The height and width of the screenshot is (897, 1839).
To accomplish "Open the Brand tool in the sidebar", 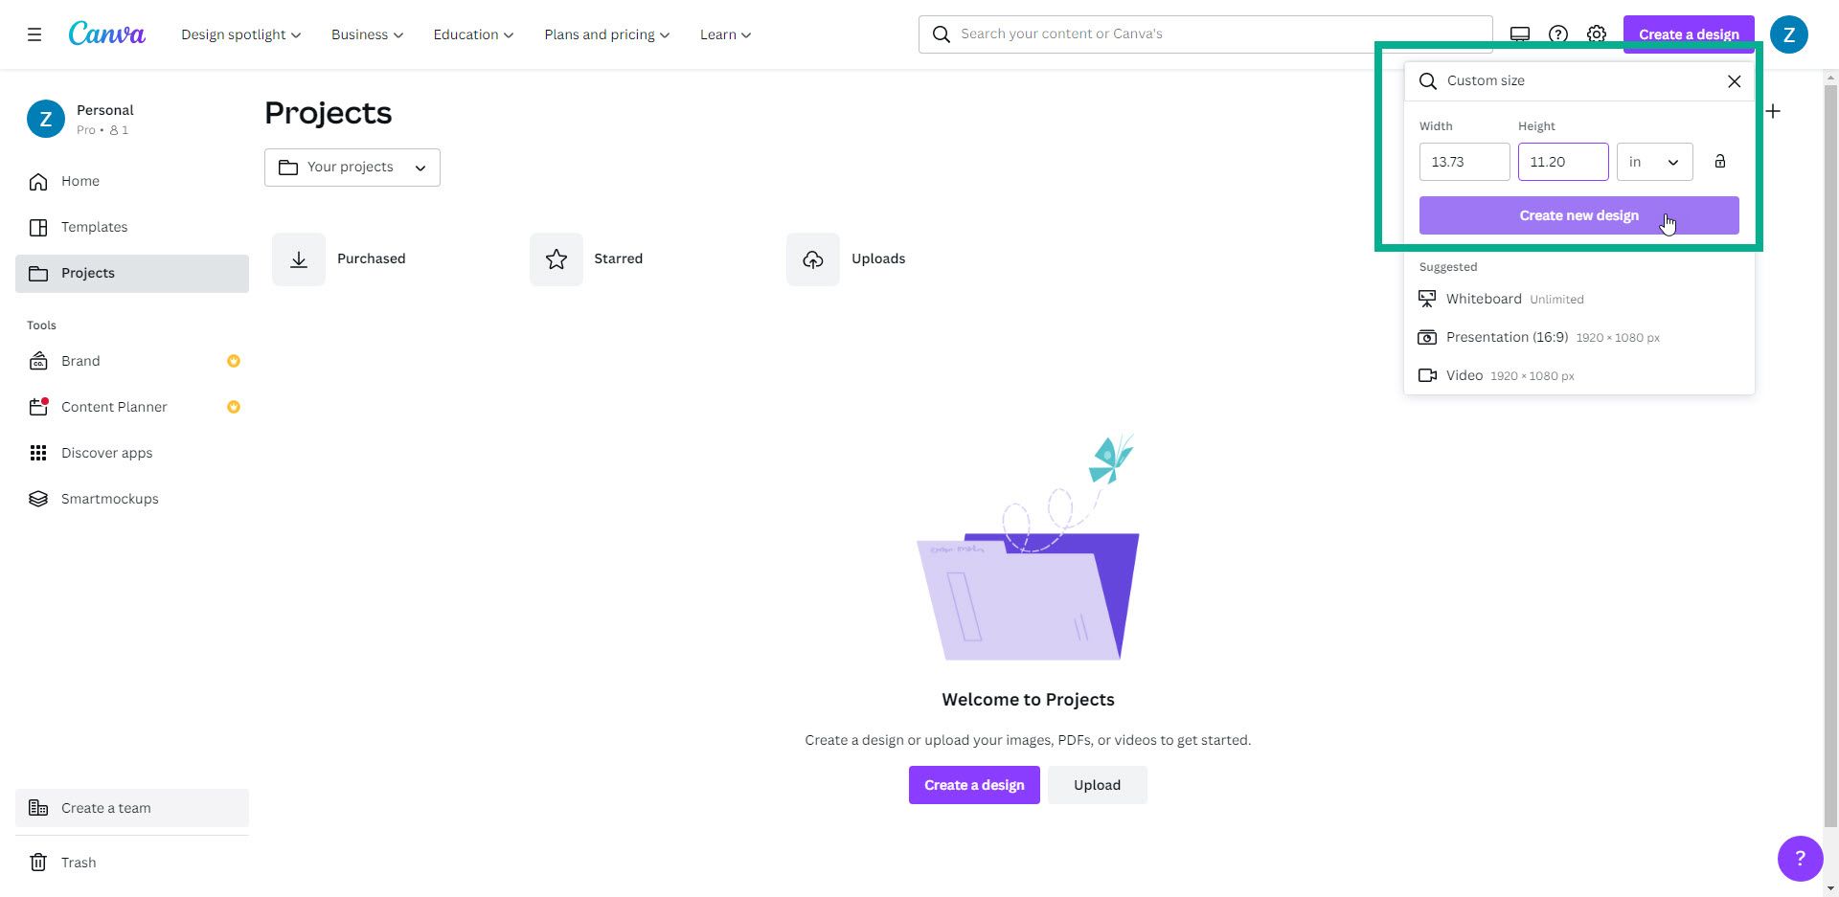I will [x=81, y=361].
